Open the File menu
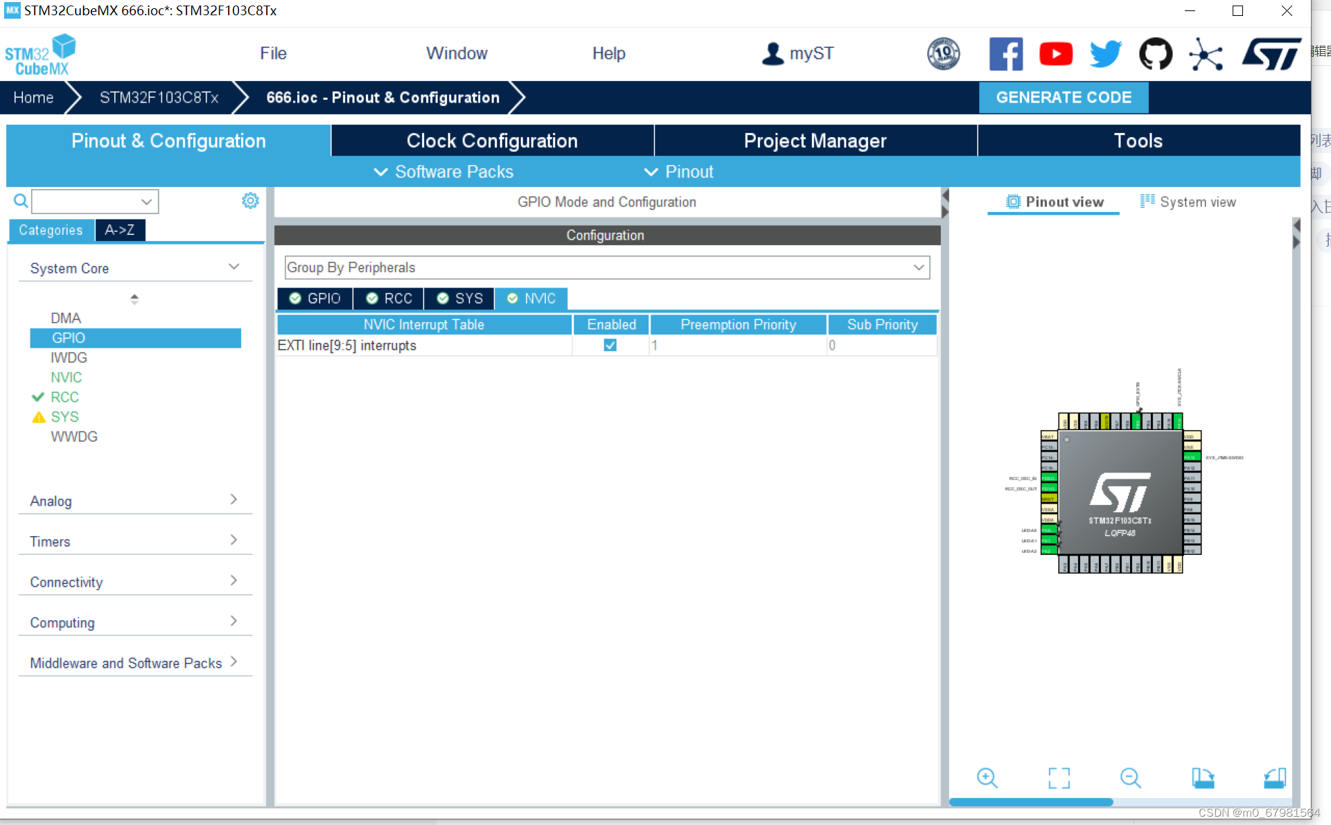Viewport: 1331px width, 825px height. point(273,53)
